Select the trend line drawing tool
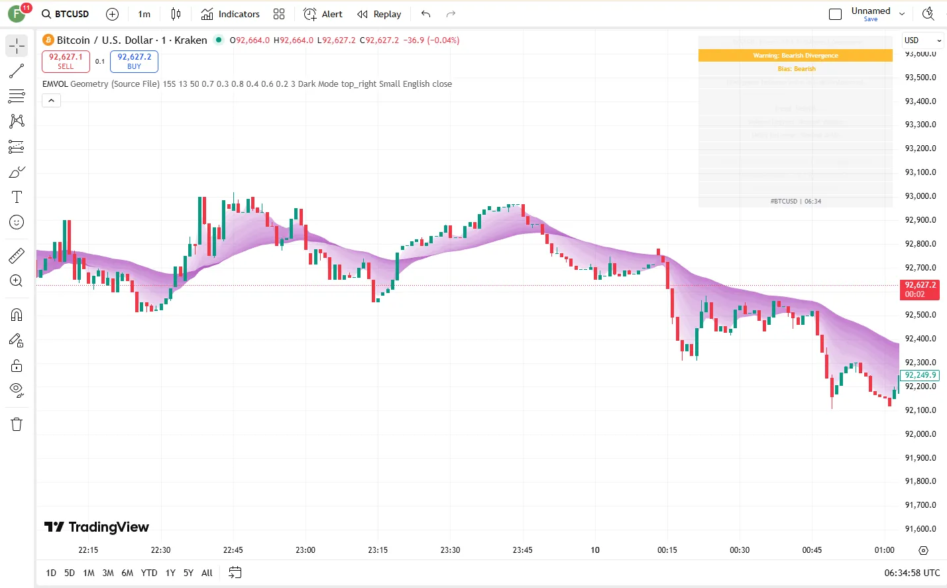This screenshot has width=947, height=588. click(x=17, y=71)
